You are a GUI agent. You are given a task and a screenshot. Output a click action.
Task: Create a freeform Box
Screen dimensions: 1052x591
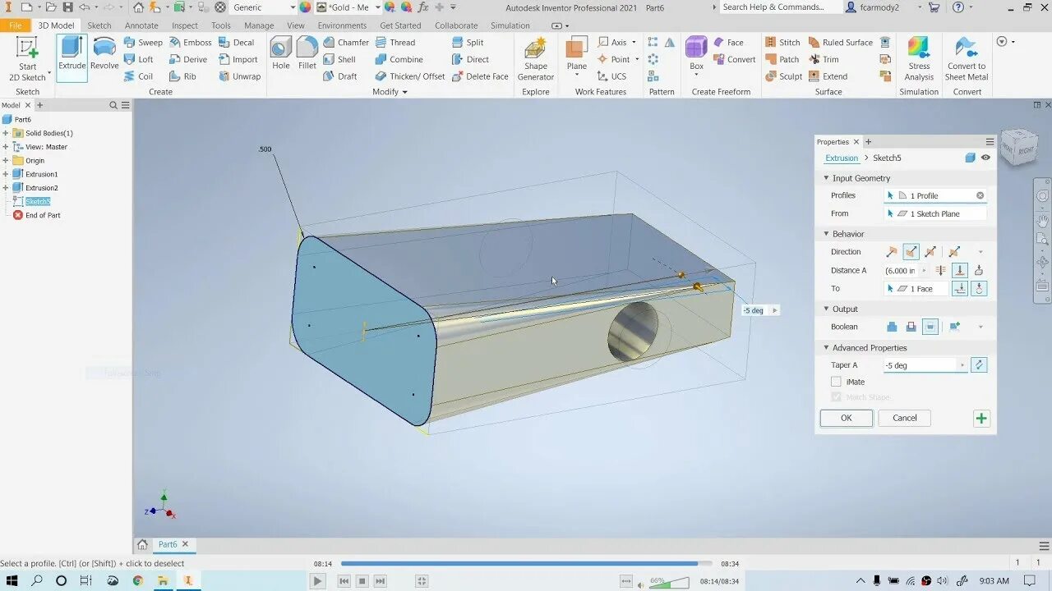696,56
